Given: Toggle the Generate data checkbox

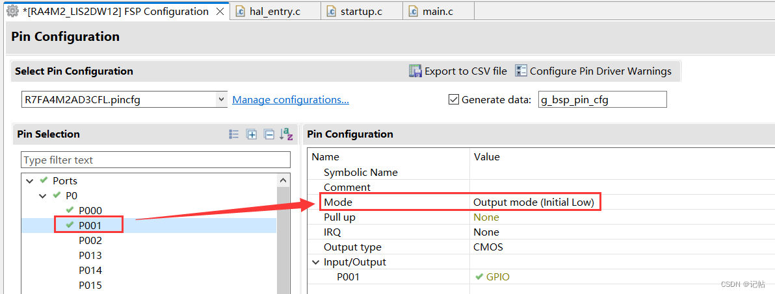Looking at the screenshot, I should (x=454, y=100).
